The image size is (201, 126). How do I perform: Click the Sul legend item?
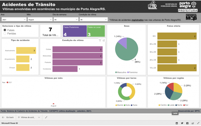[186, 105]
